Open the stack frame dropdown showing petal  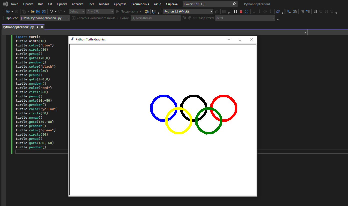click(245, 18)
